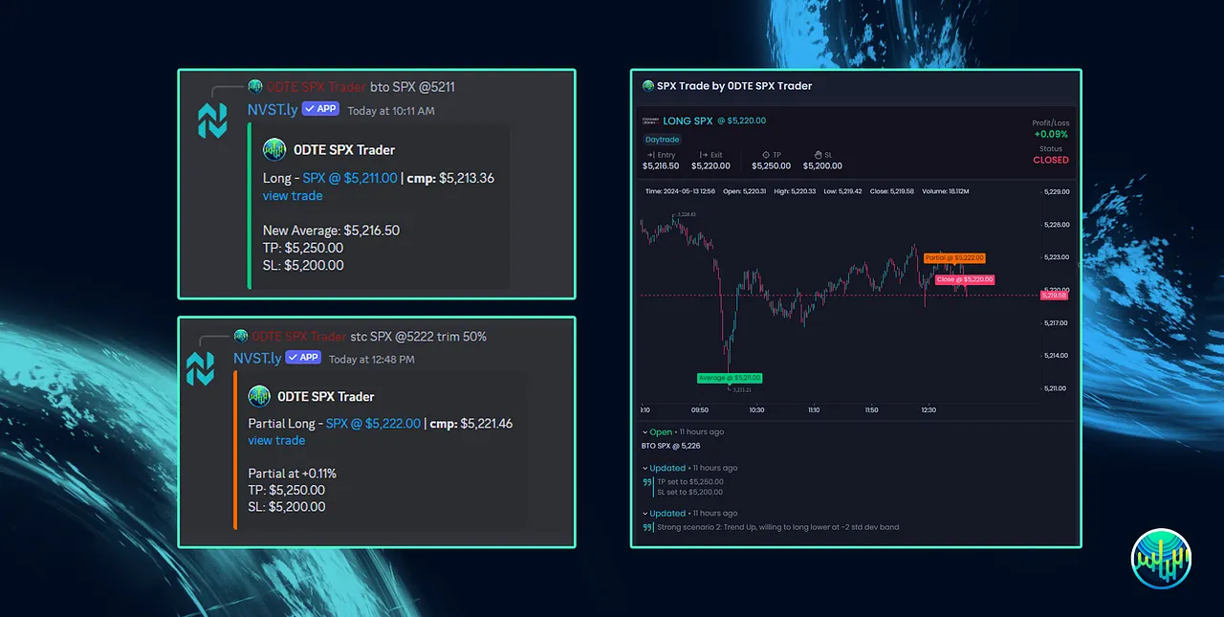Click the 'Partial @ $5,222.00' chart marker
The image size is (1224, 617).
(953, 258)
